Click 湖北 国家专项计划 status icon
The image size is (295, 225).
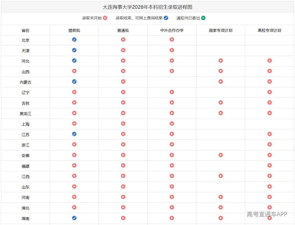click(x=221, y=207)
